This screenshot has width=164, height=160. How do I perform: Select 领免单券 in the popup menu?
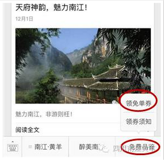coord(138,103)
